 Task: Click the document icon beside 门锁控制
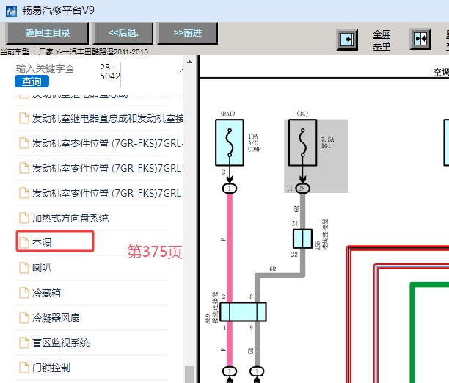(x=24, y=368)
